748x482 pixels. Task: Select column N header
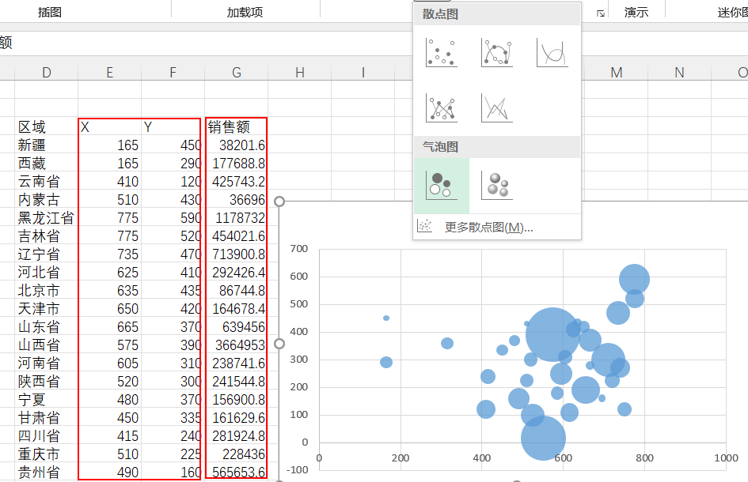[x=679, y=73]
